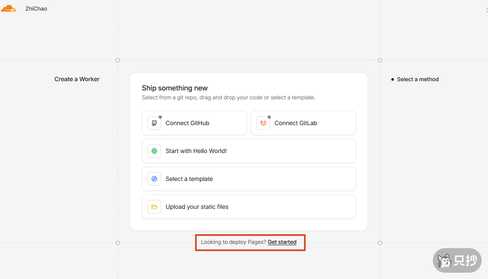The height and width of the screenshot is (279, 488).
Task: Click the Ship something new heading
Action: coord(175,88)
